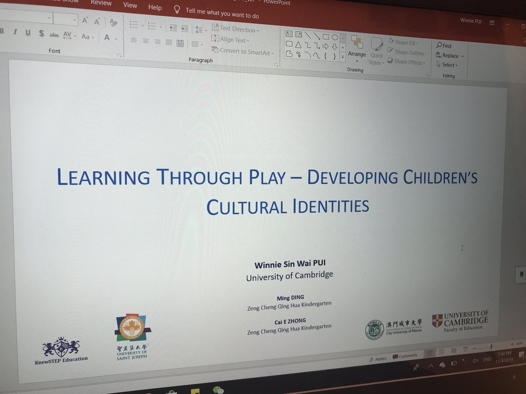
Task: Select Down Arrow block shape
Action: [x=334, y=47]
